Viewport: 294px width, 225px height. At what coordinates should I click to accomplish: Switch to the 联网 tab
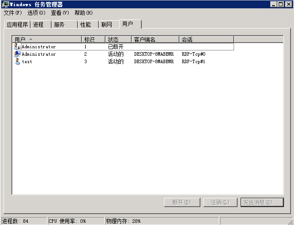click(x=109, y=25)
